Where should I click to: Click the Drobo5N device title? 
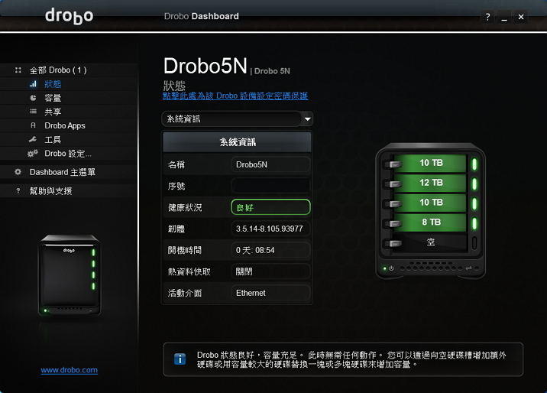pyautogui.click(x=205, y=66)
